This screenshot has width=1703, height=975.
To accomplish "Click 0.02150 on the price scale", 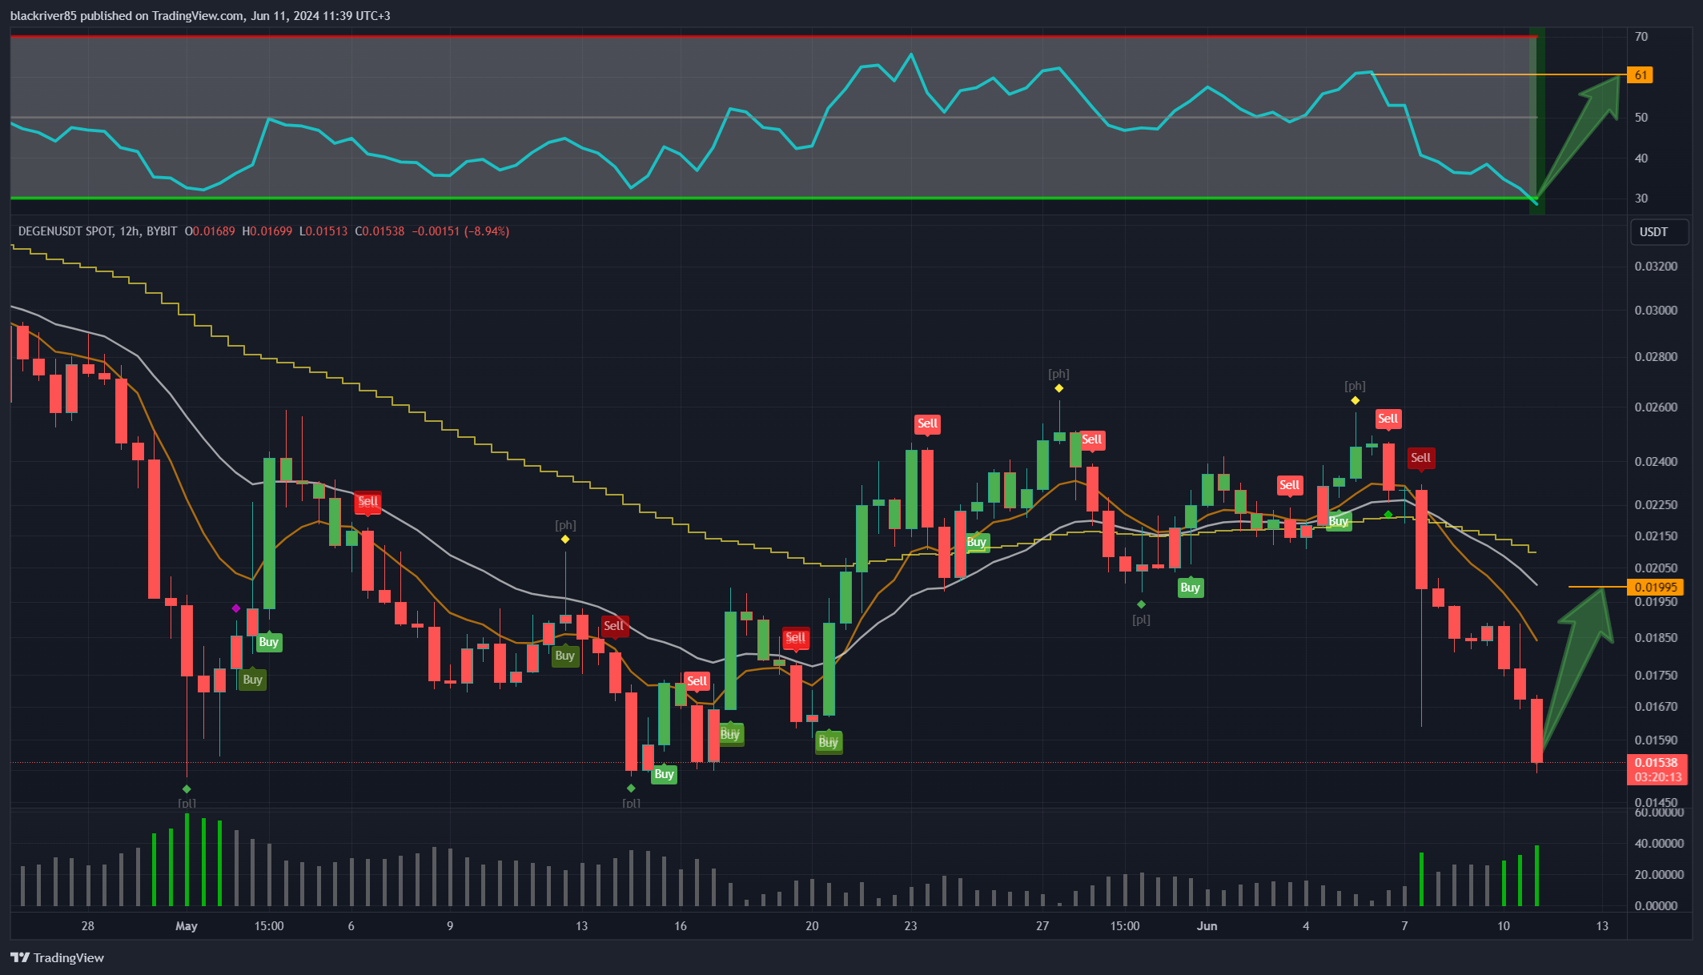I will [x=1656, y=536].
